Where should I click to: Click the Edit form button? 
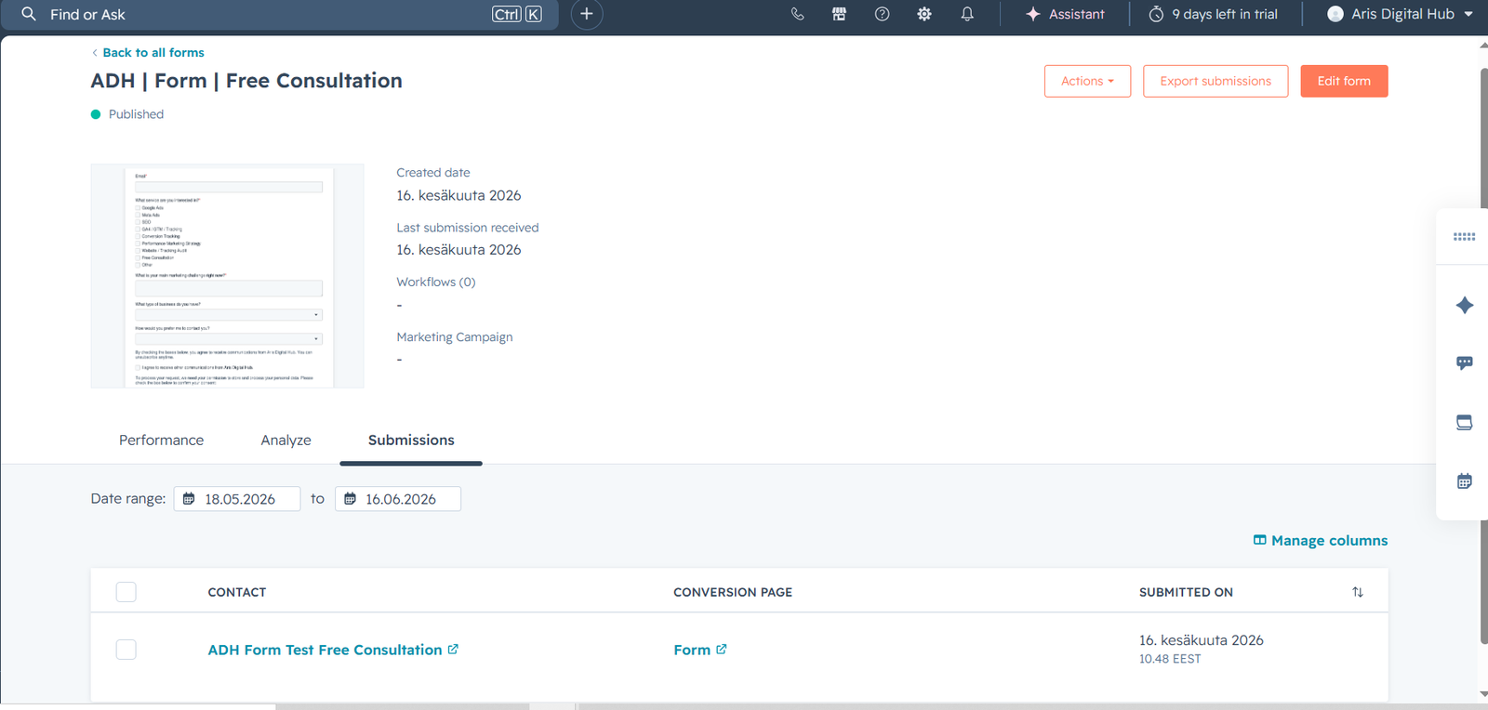click(x=1344, y=81)
